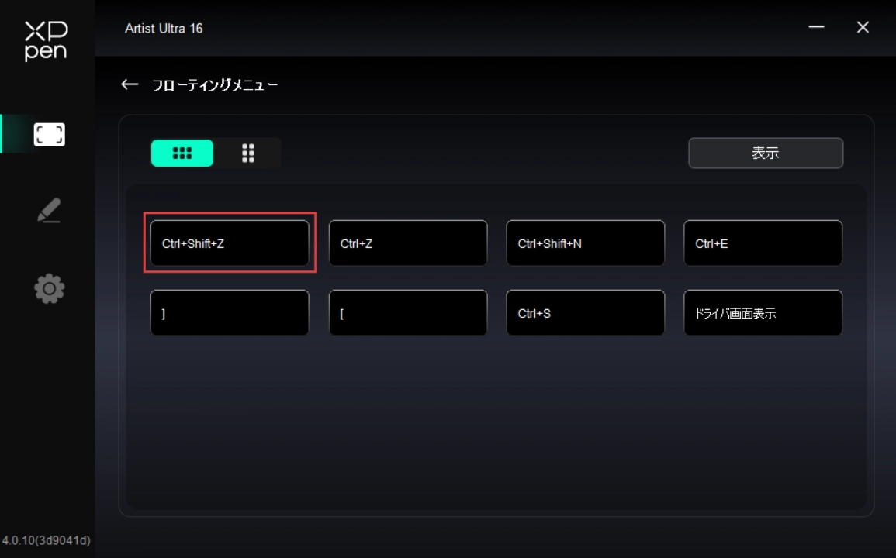Switch to vertical grid layout
The image size is (896, 558).
coord(247,153)
